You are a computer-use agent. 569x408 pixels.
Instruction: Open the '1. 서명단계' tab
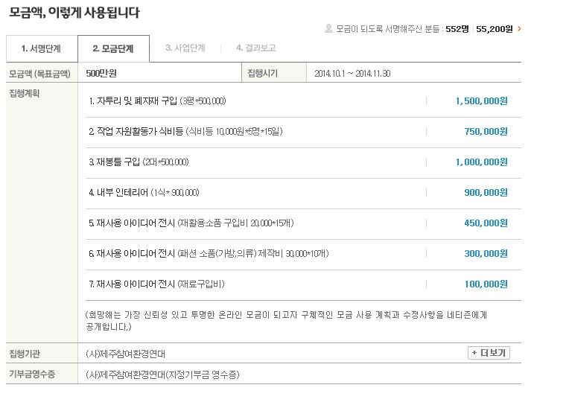coord(42,48)
